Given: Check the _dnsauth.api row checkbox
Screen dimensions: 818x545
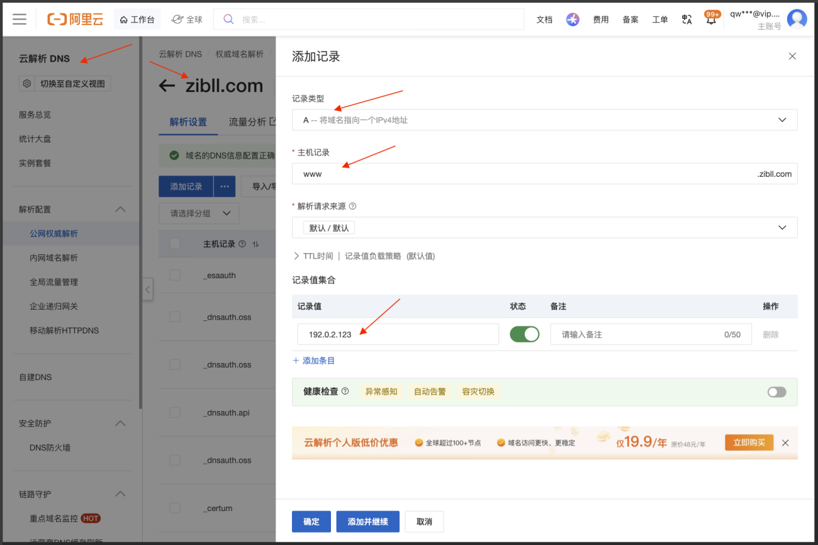Looking at the screenshot, I should 175,412.
